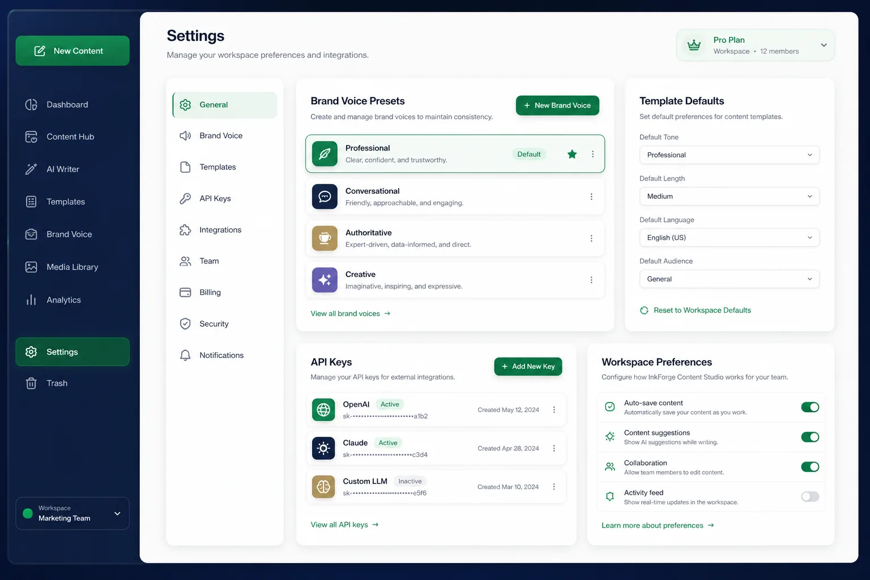Click the Pro Plan crown icon
Screen dimensions: 870x580
point(694,45)
